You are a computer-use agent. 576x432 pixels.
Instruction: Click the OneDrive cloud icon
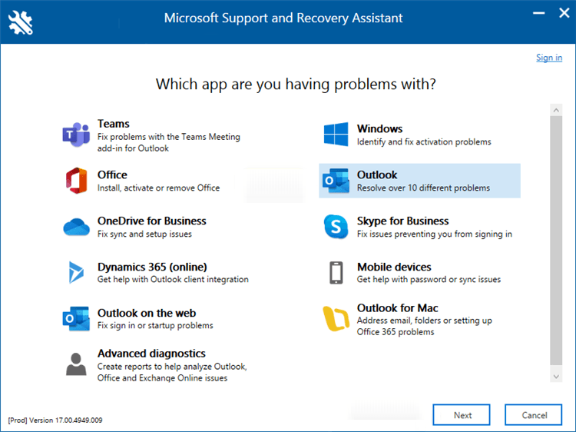(76, 227)
